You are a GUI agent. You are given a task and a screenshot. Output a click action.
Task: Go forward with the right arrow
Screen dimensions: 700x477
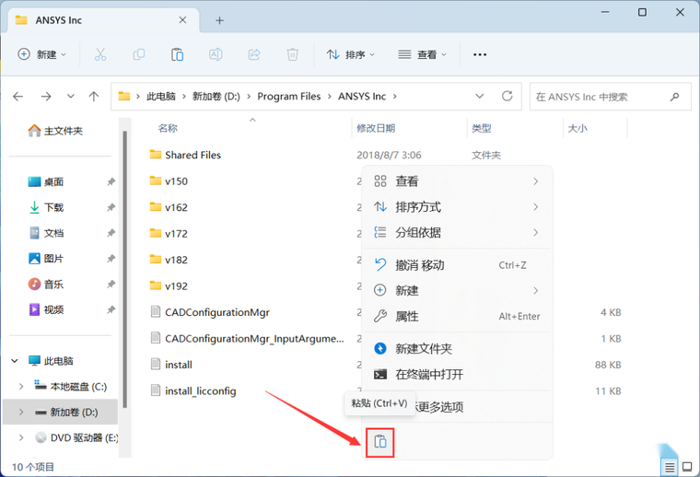[46, 97]
